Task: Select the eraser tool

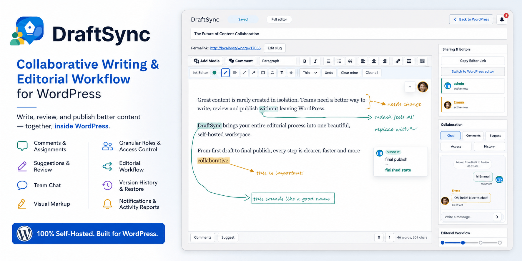Action: point(291,73)
